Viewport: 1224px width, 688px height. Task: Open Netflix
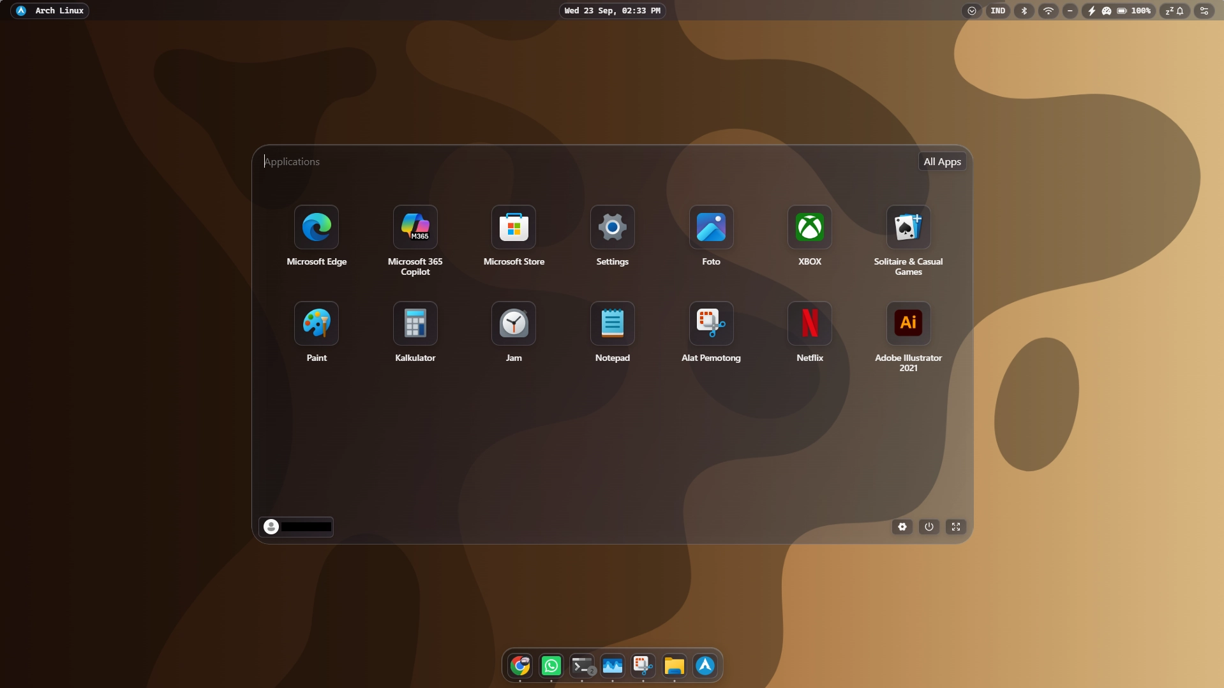(x=810, y=323)
